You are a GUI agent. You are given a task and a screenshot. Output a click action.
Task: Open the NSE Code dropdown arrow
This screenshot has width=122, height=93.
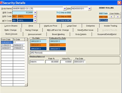[x=35, y=17]
